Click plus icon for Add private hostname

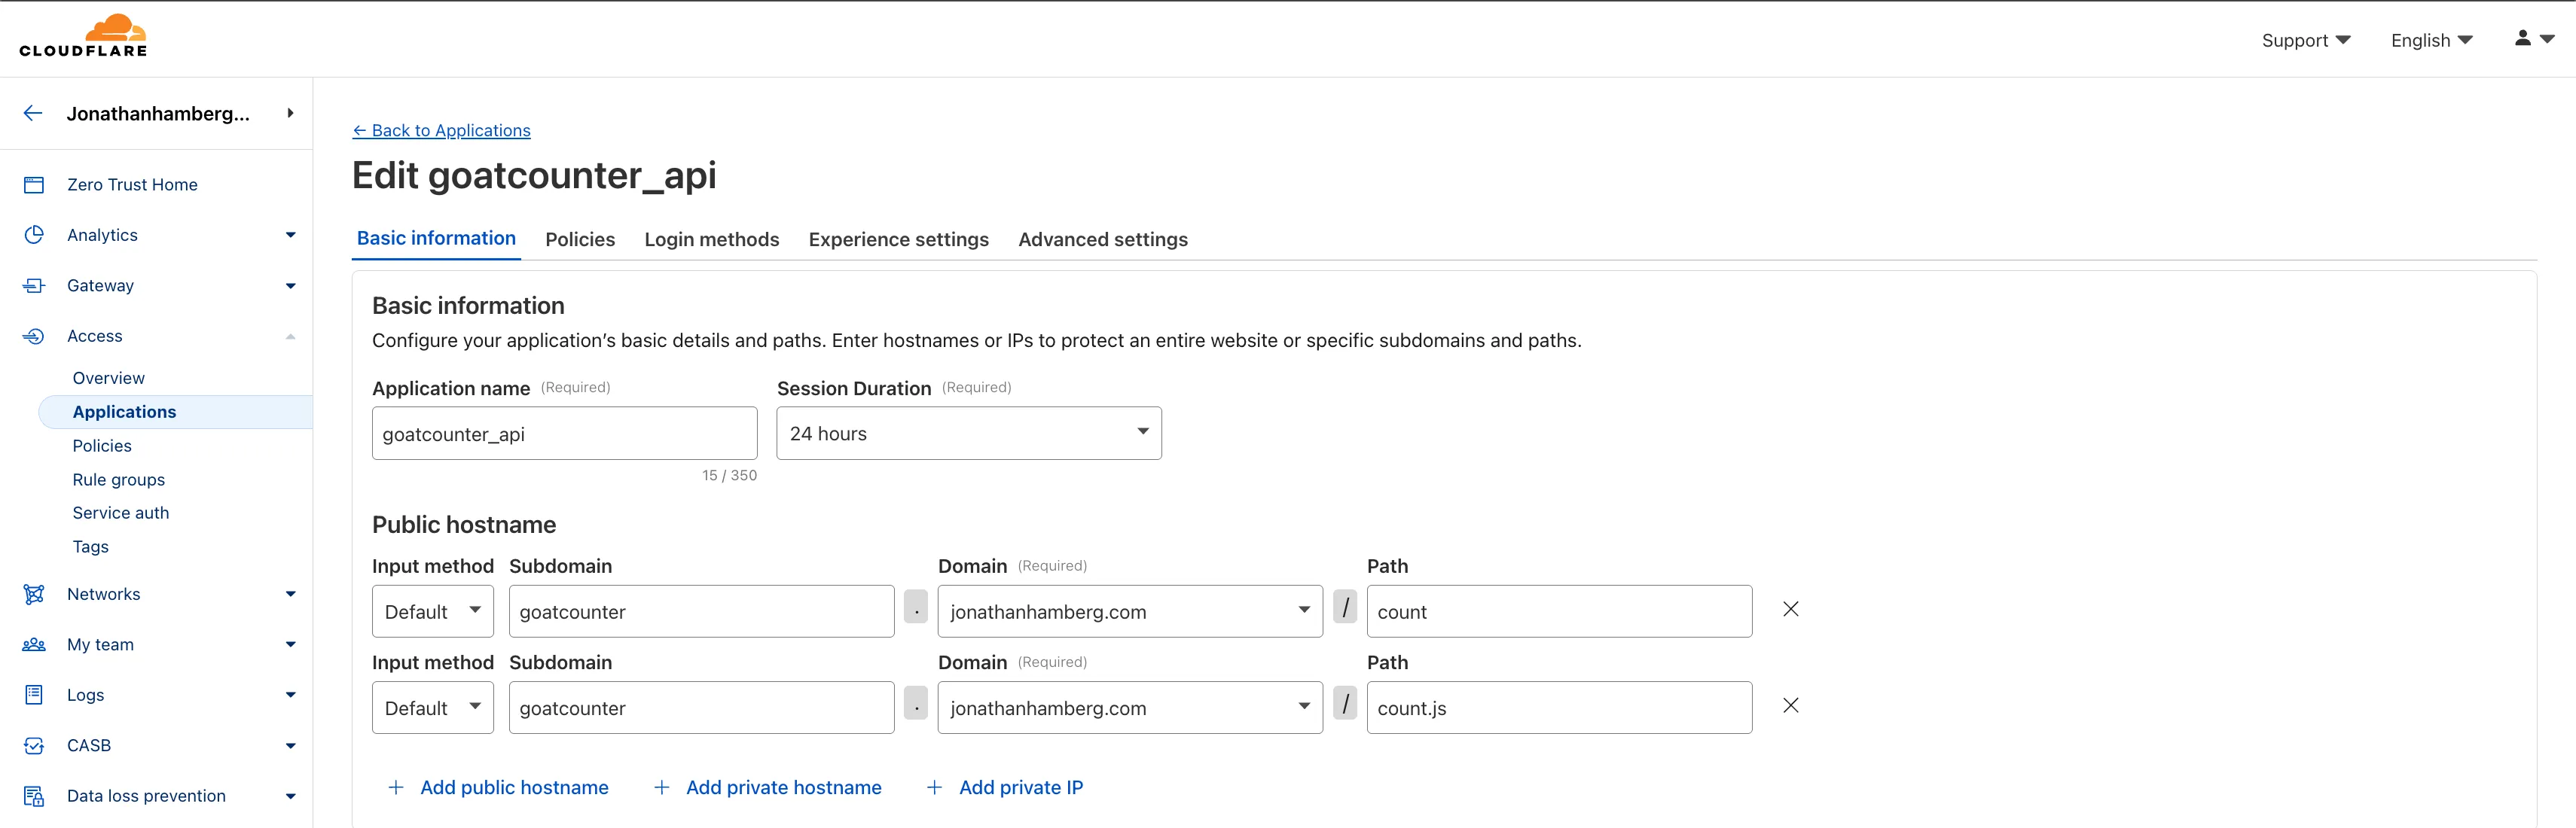pos(661,787)
